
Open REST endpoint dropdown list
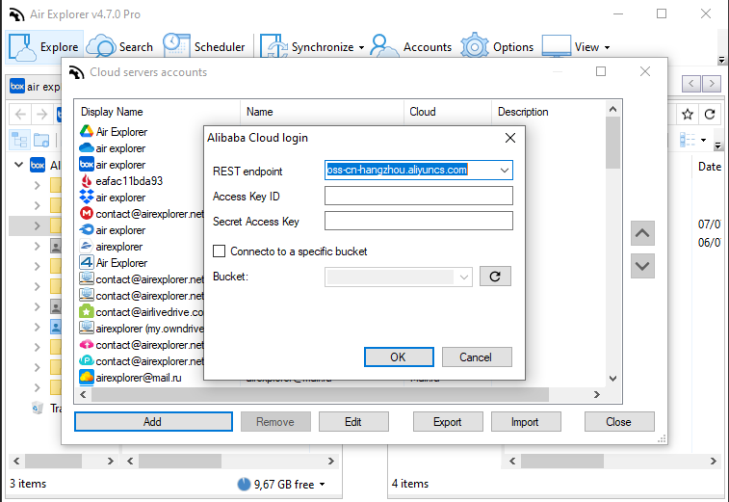click(504, 171)
